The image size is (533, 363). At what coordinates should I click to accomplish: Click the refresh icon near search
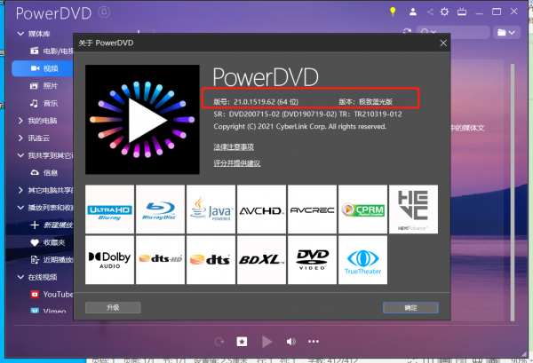pyautogui.click(x=407, y=32)
